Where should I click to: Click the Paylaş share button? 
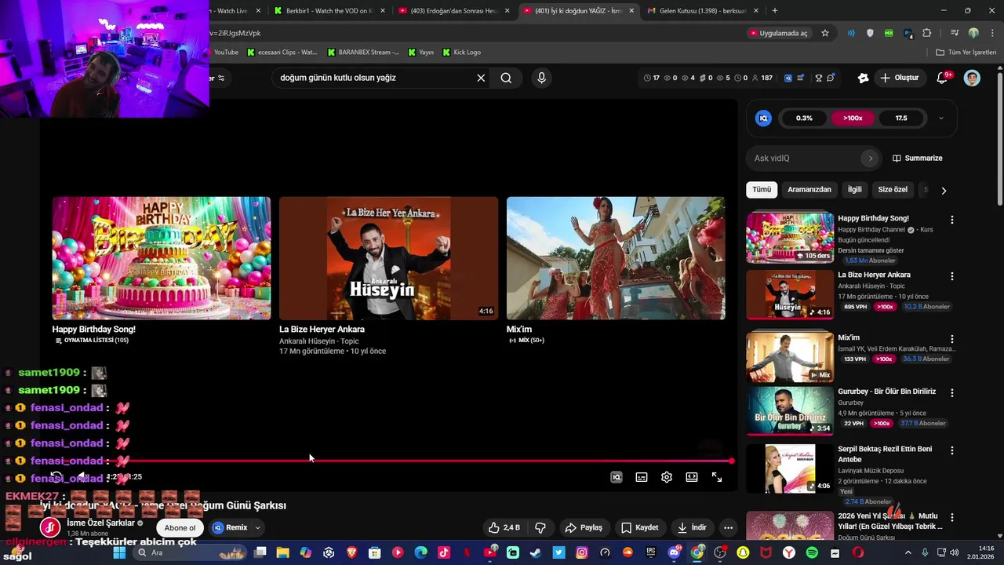click(584, 528)
